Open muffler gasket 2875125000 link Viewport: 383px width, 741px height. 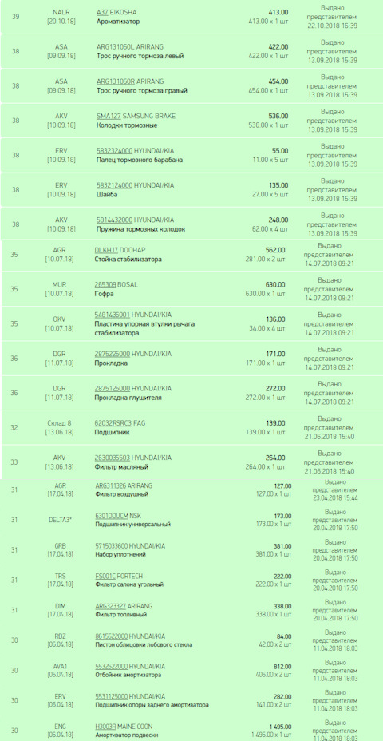click(113, 388)
